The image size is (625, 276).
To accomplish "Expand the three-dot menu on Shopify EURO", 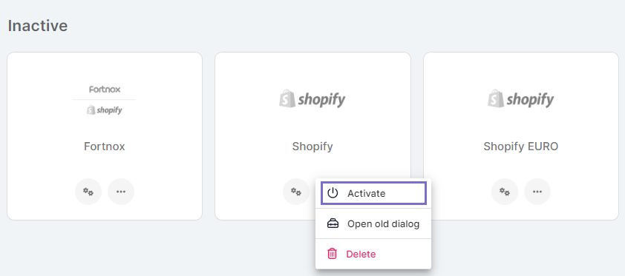I will point(537,192).
